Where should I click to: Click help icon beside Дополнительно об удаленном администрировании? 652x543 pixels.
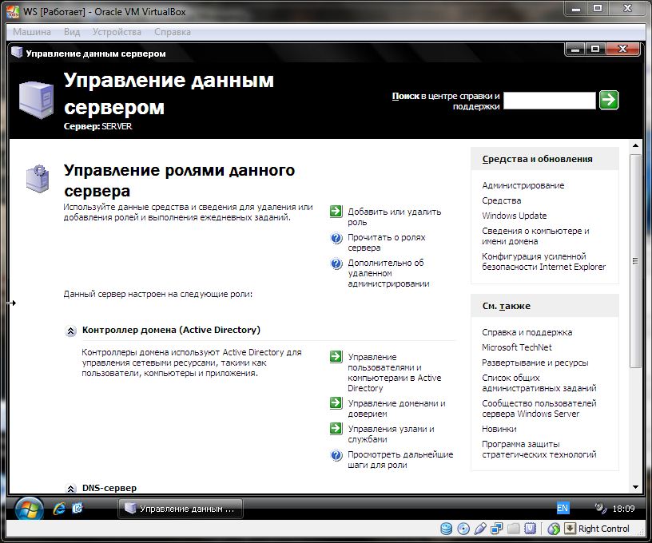pyautogui.click(x=336, y=264)
